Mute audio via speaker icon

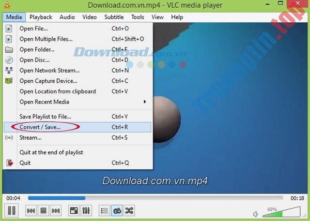(x=256, y=214)
